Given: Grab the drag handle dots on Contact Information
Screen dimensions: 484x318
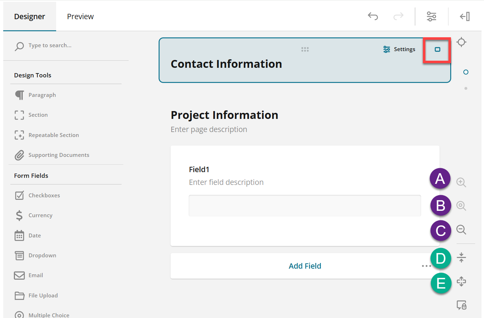Looking at the screenshot, I should point(305,50).
